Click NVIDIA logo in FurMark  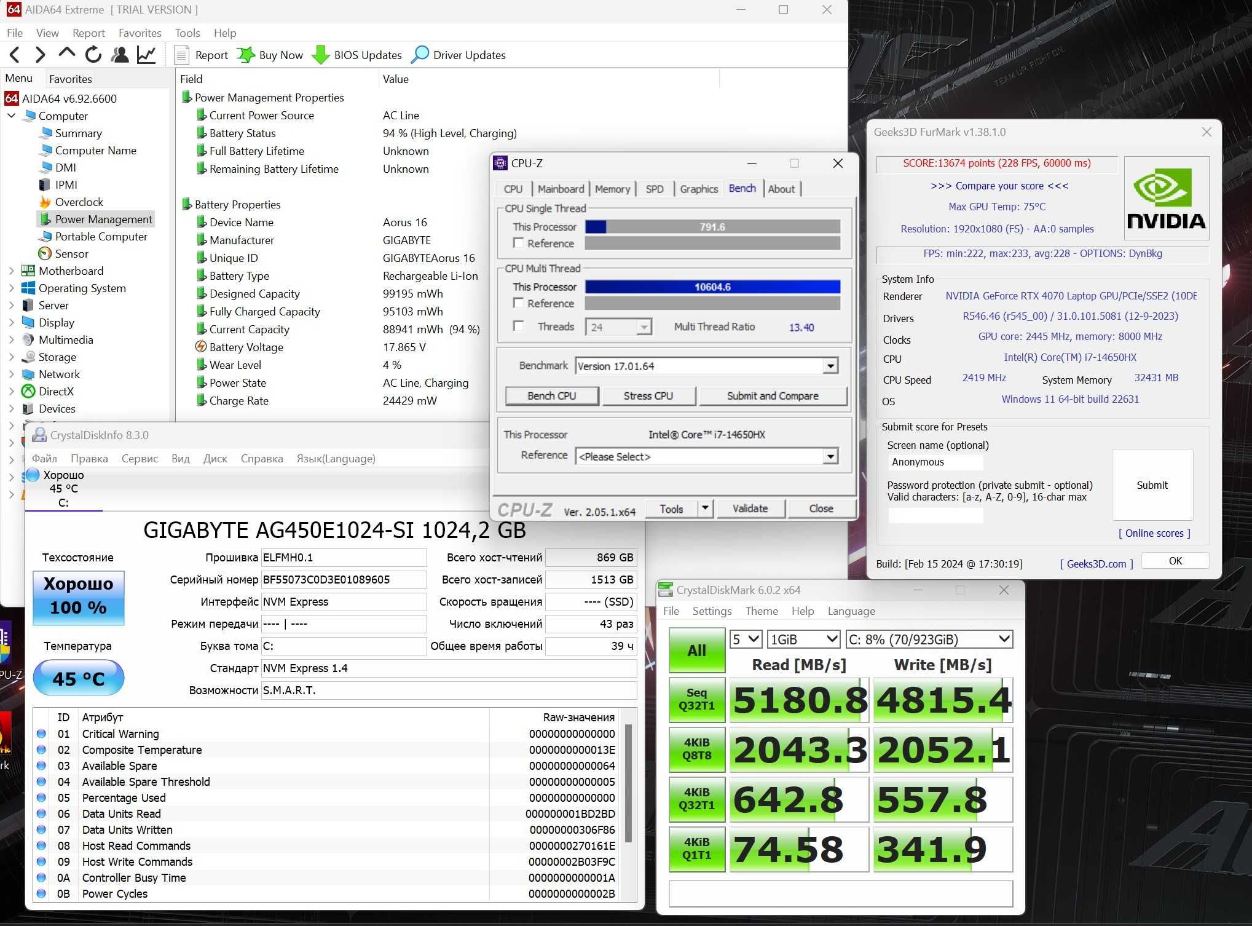pos(1166,198)
